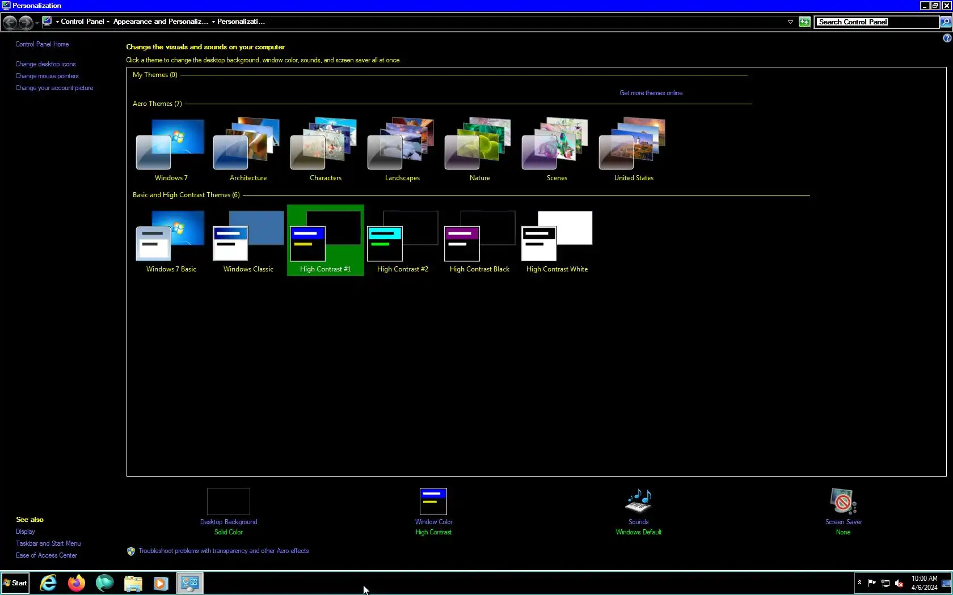953x595 pixels.
Task: Click the Show desktop button
Action: click(x=947, y=583)
